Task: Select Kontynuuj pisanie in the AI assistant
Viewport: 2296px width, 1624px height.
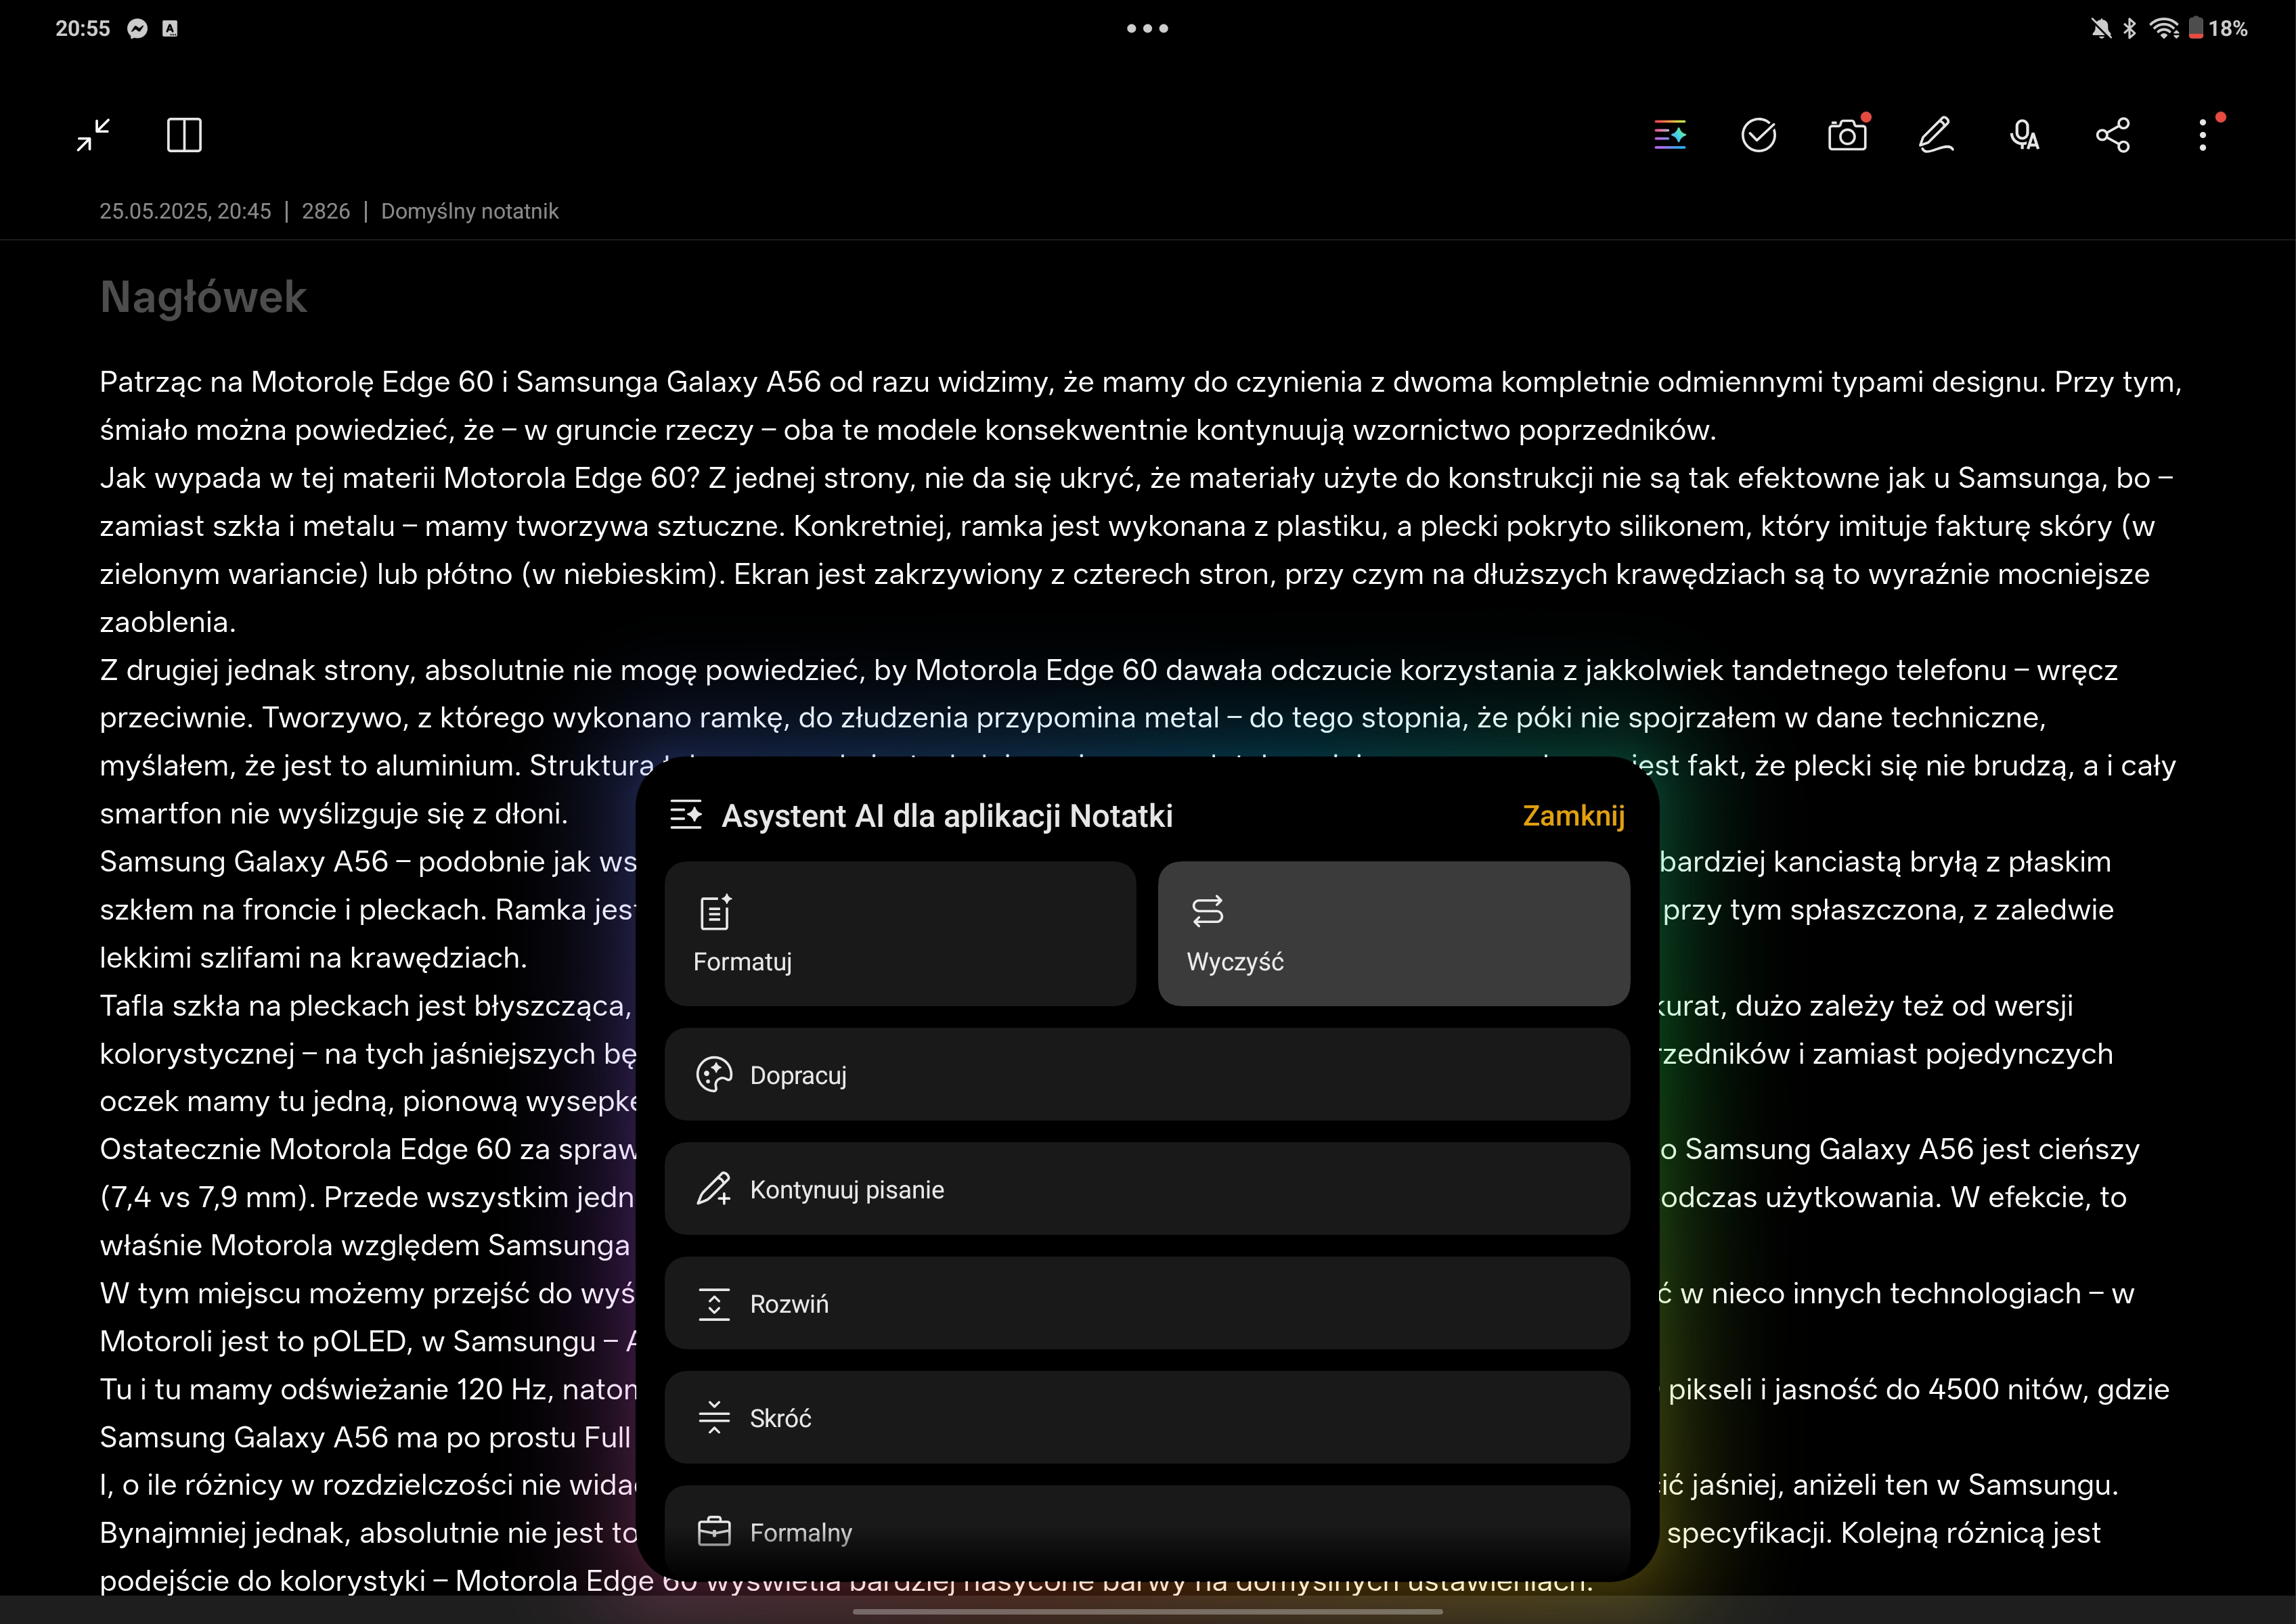Action: pos(1147,1189)
